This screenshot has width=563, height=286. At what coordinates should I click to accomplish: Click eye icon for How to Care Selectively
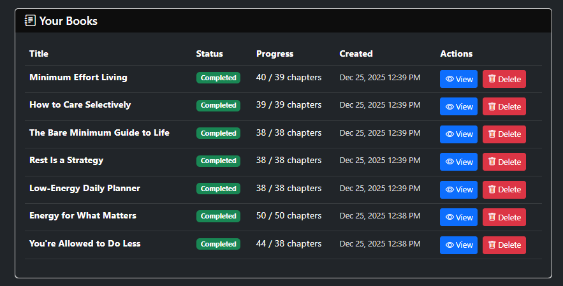[450, 107]
